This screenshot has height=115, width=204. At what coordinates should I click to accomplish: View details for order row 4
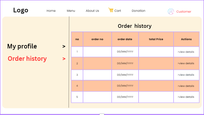(186, 86)
